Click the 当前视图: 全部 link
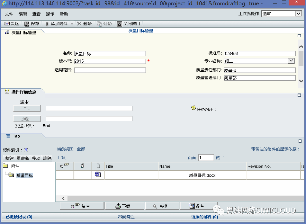Image resolution: width=306 pixels, height=224 pixels. tap(71, 149)
